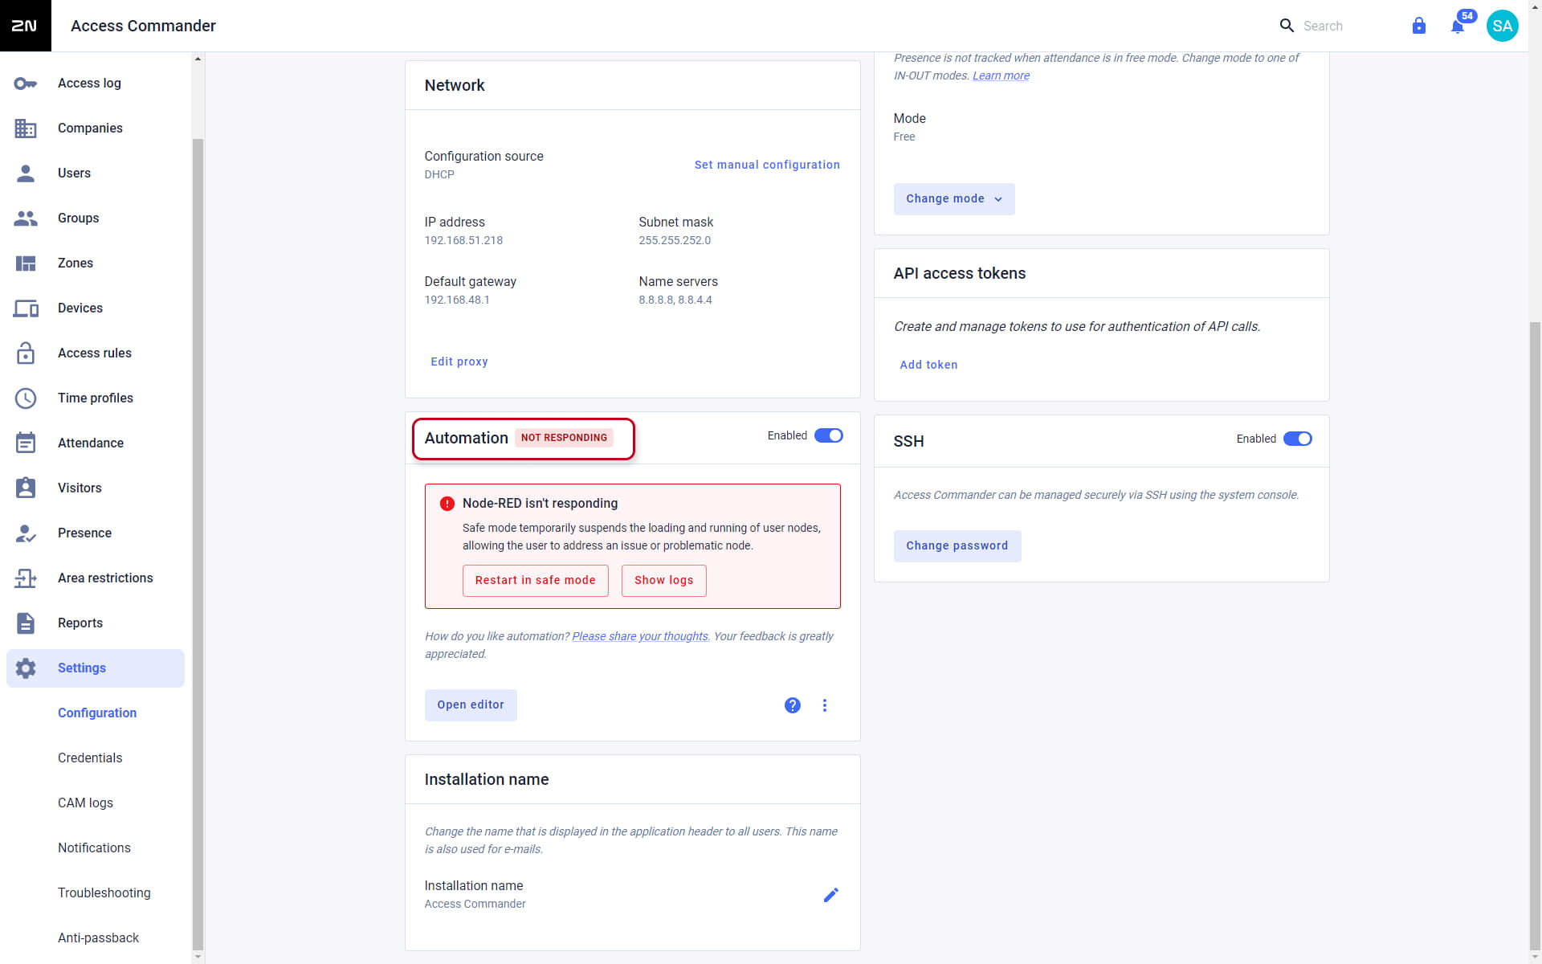Open Automation three-dot more menu
The image size is (1542, 964).
(825, 705)
